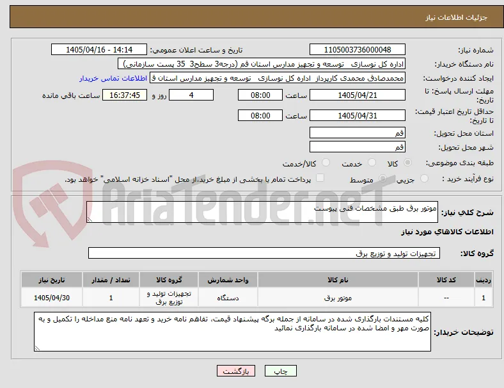504x388 pixels.
Task: Click the طبقه بندی موضوعی label
Action: [x=460, y=163]
